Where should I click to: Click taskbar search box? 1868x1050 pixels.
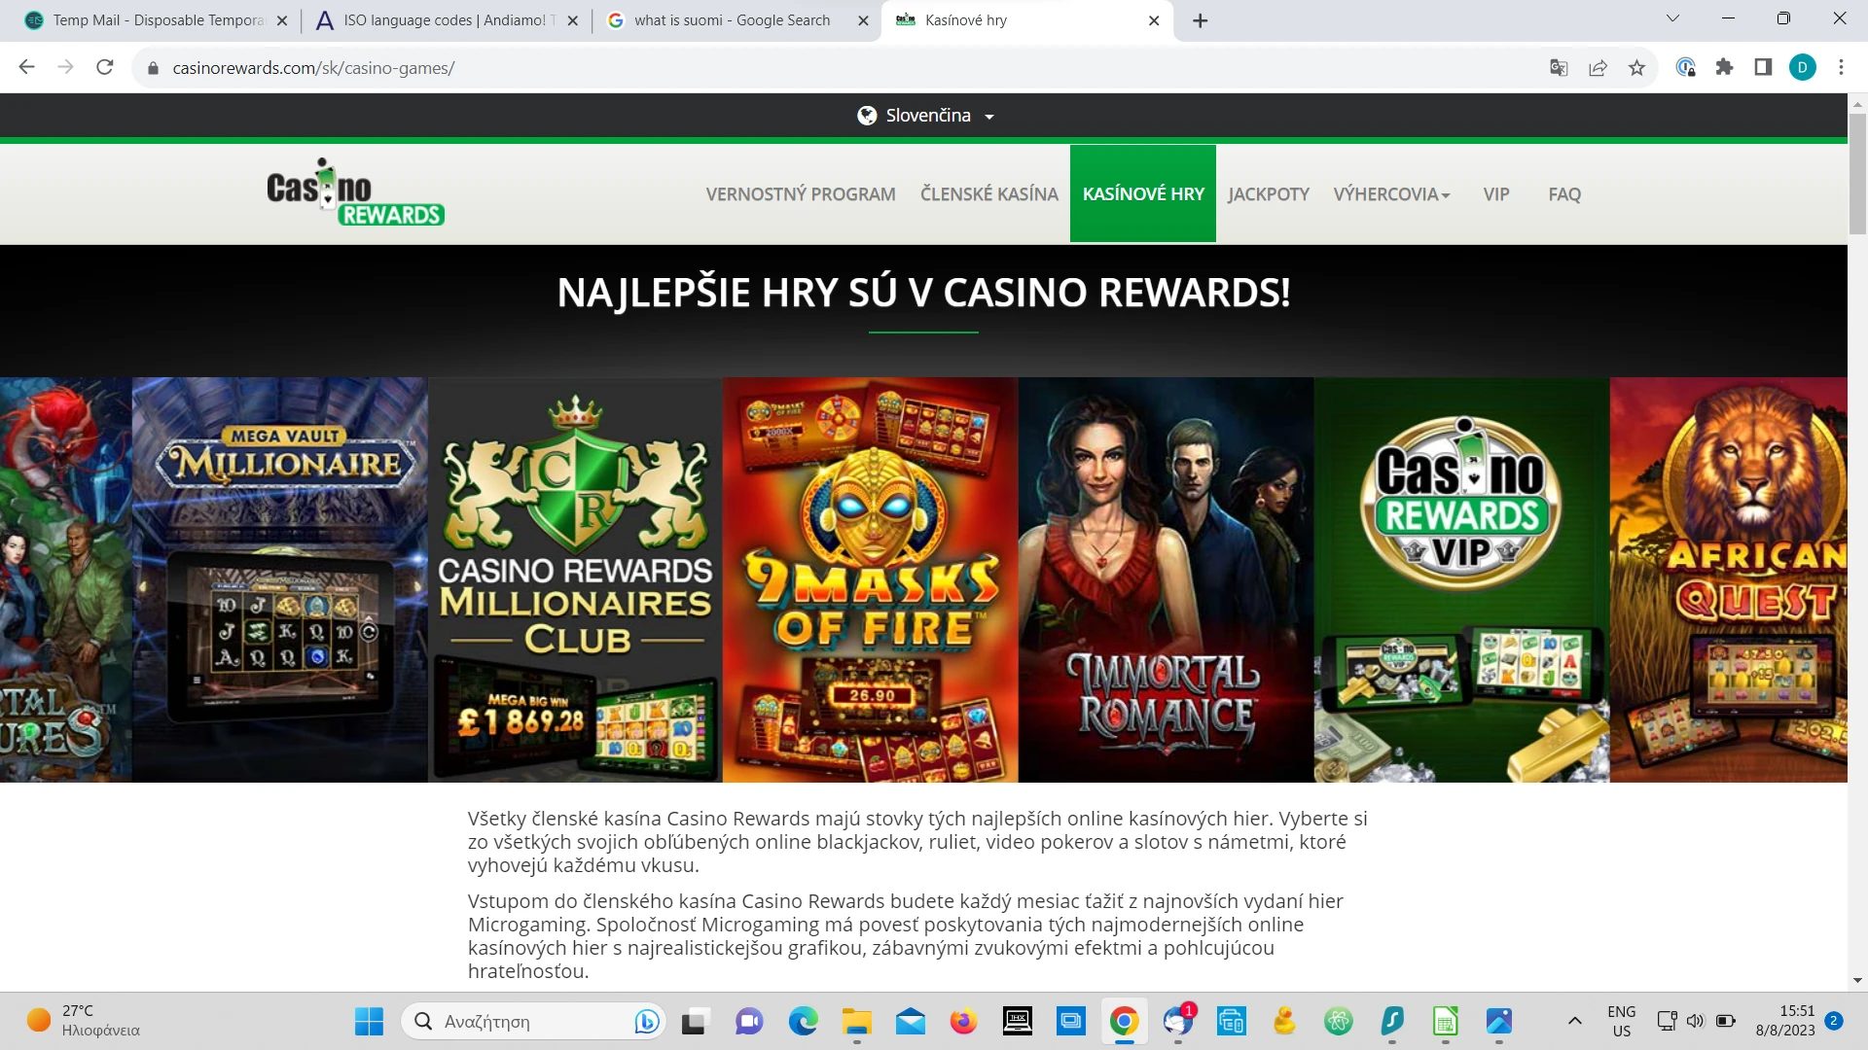click(x=533, y=1021)
